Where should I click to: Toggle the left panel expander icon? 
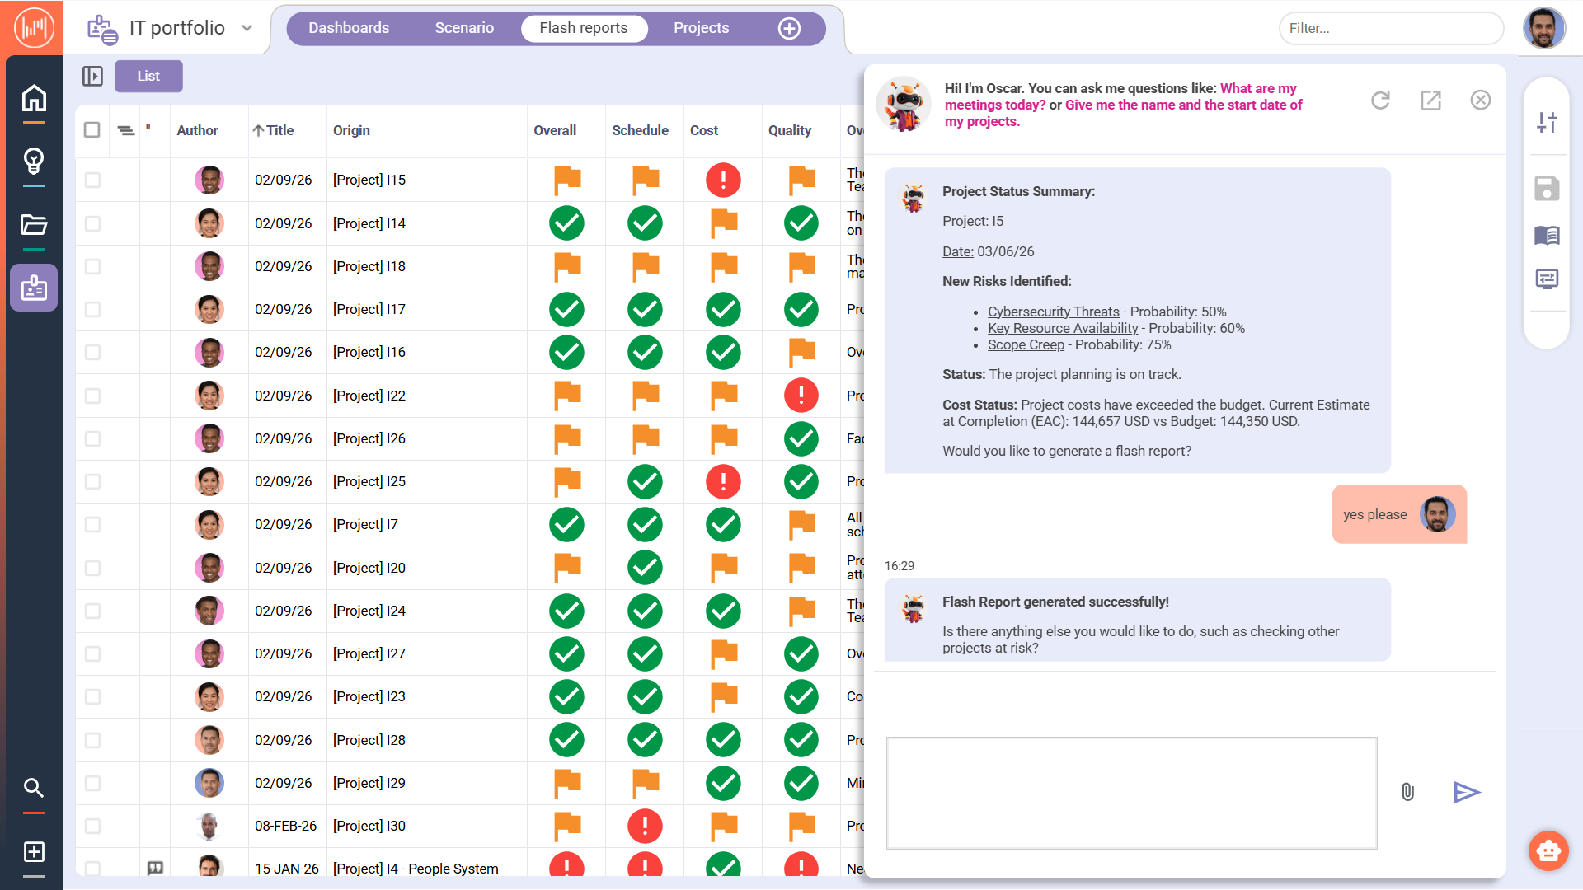point(92,76)
